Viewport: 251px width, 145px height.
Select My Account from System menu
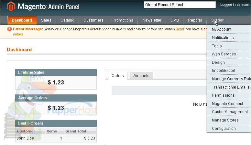[x=229, y=29]
